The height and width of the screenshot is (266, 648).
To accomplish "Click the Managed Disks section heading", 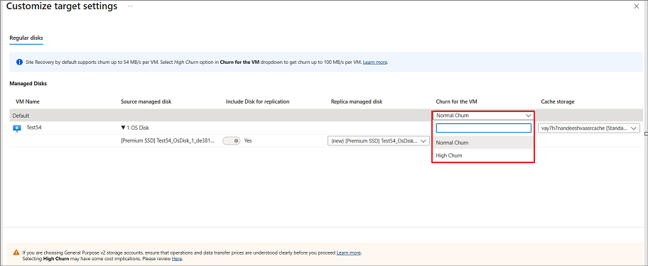I will 28,83.
